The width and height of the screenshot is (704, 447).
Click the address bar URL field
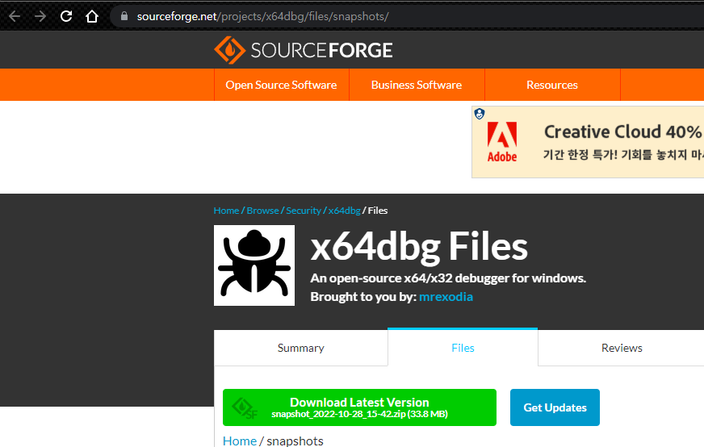406,17
